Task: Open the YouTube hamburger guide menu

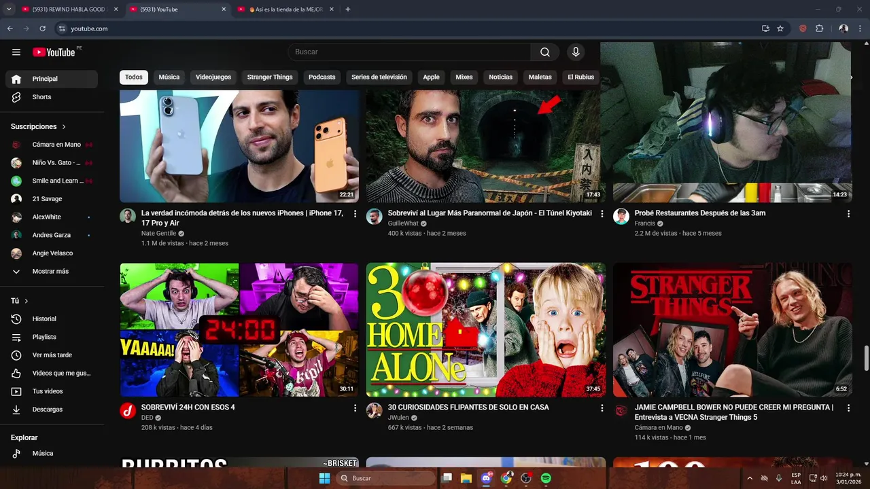Action: (16, 52)
